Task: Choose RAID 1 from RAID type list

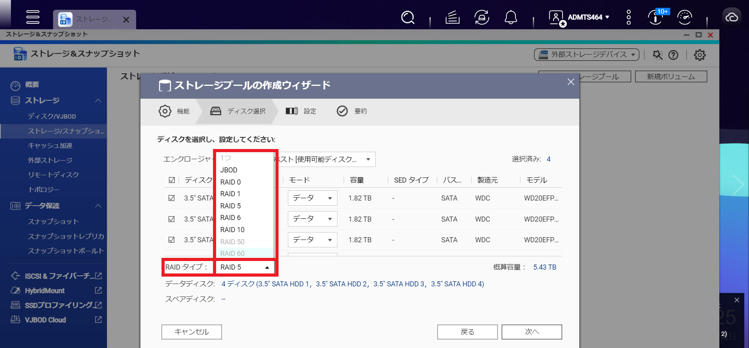Action: pos(245,194)
